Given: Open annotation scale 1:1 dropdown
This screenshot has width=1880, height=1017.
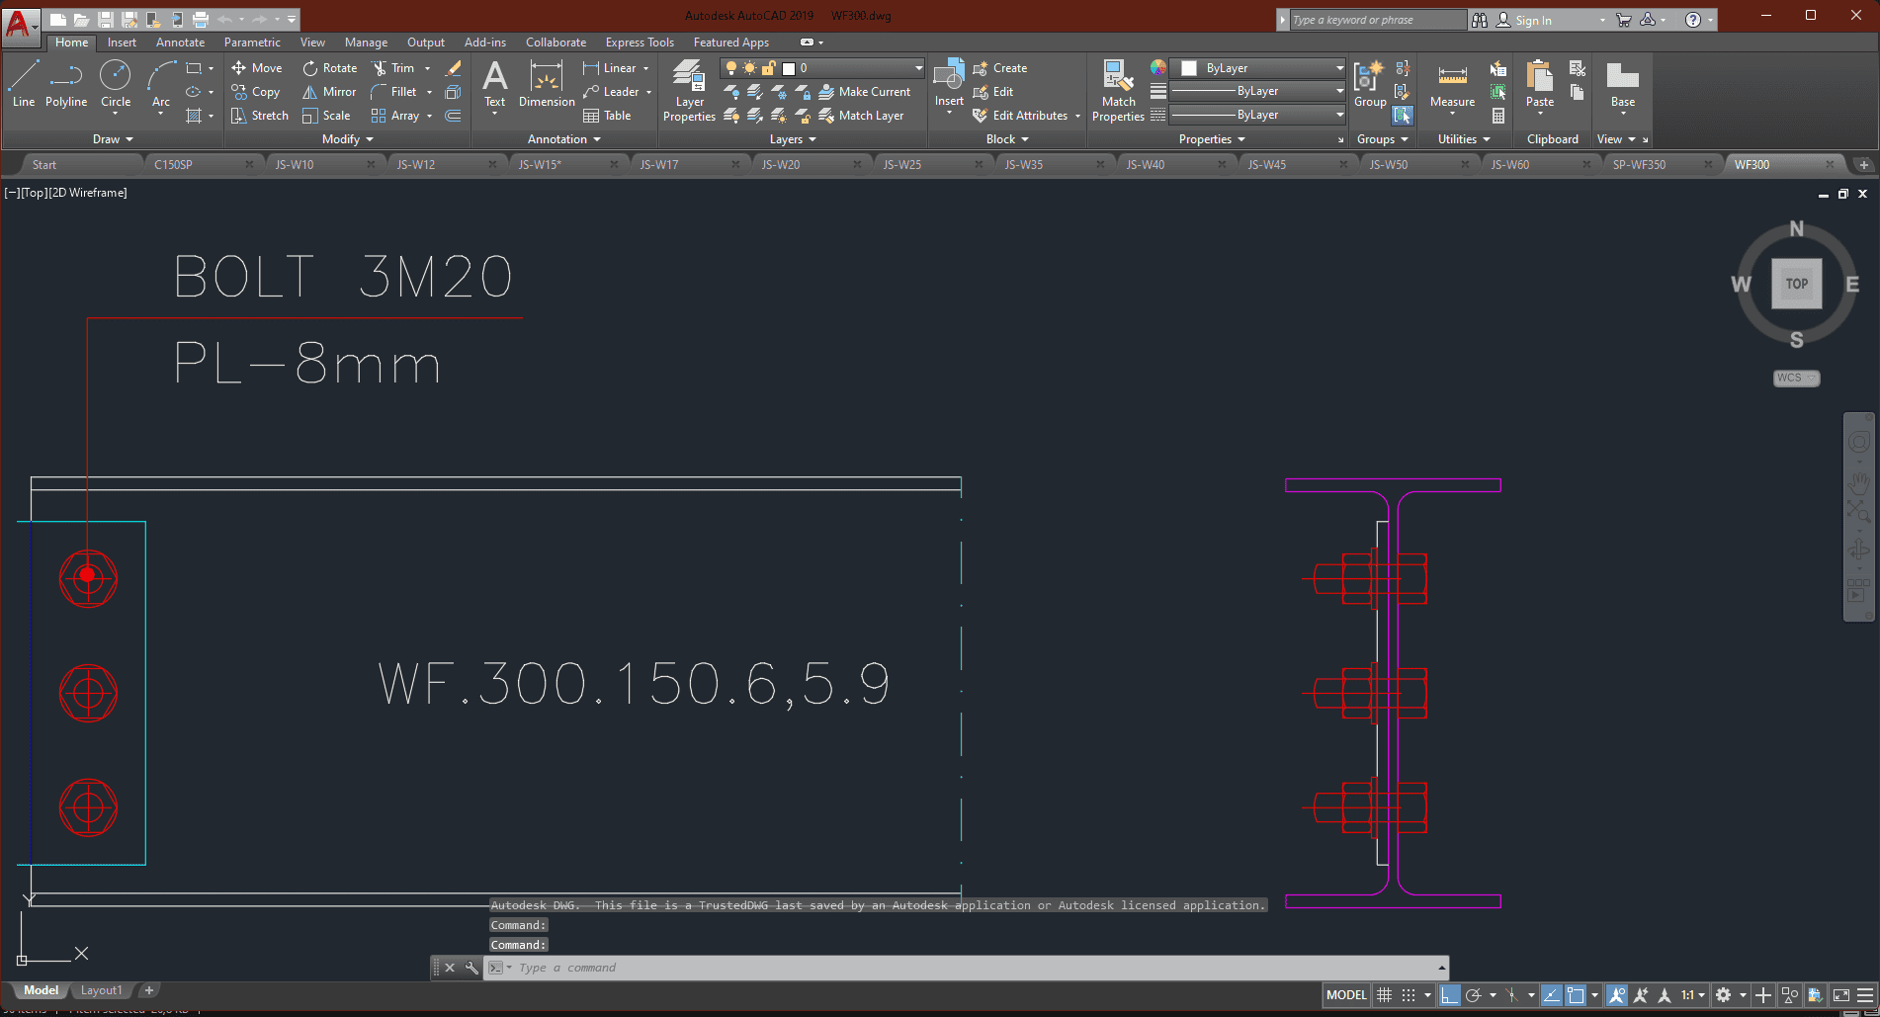Looking at the screenshot, I should [1693, 995].
